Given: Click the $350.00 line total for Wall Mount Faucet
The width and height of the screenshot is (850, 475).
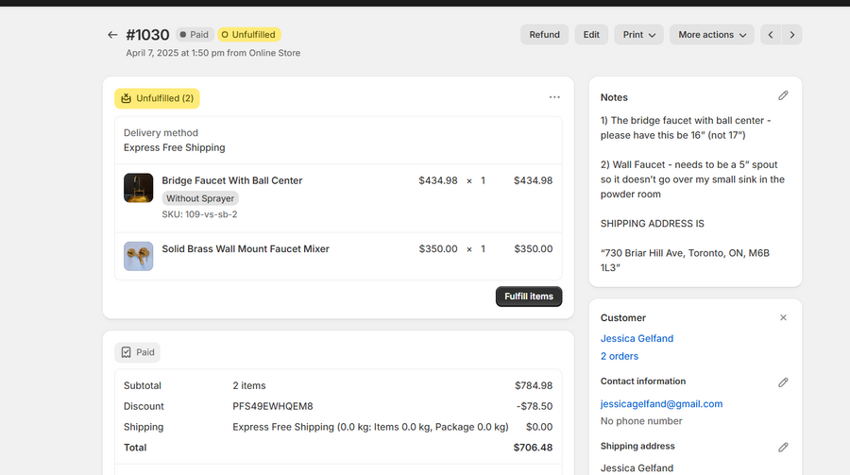Looking at the screenshot, I should pos(534,249).
